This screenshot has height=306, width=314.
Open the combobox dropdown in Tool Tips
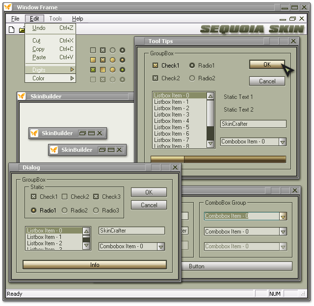pos(282,142)
